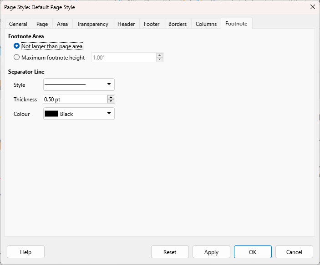Switch to the Page tab
The height and width of the screenshot is (265, 320).
[x=42, y=24]
